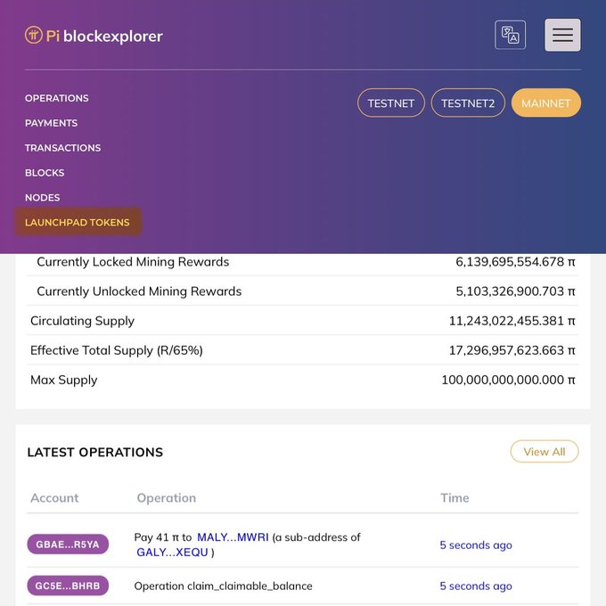Click View All latest operations
The height and width of the screenshot is (606, 606).
(x=545, y=452)
